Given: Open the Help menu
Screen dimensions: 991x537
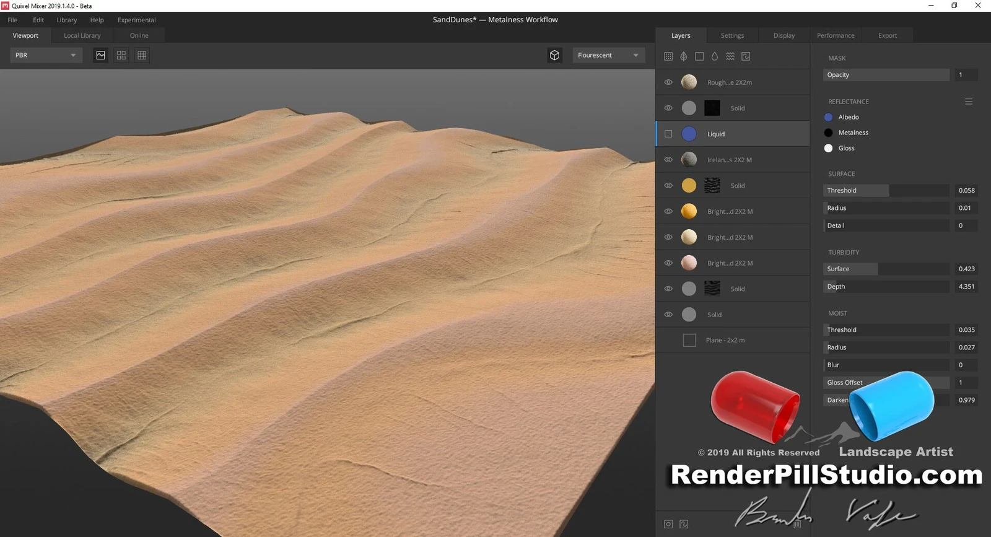Looking at the screenshot, I should (x=97, y=20).
